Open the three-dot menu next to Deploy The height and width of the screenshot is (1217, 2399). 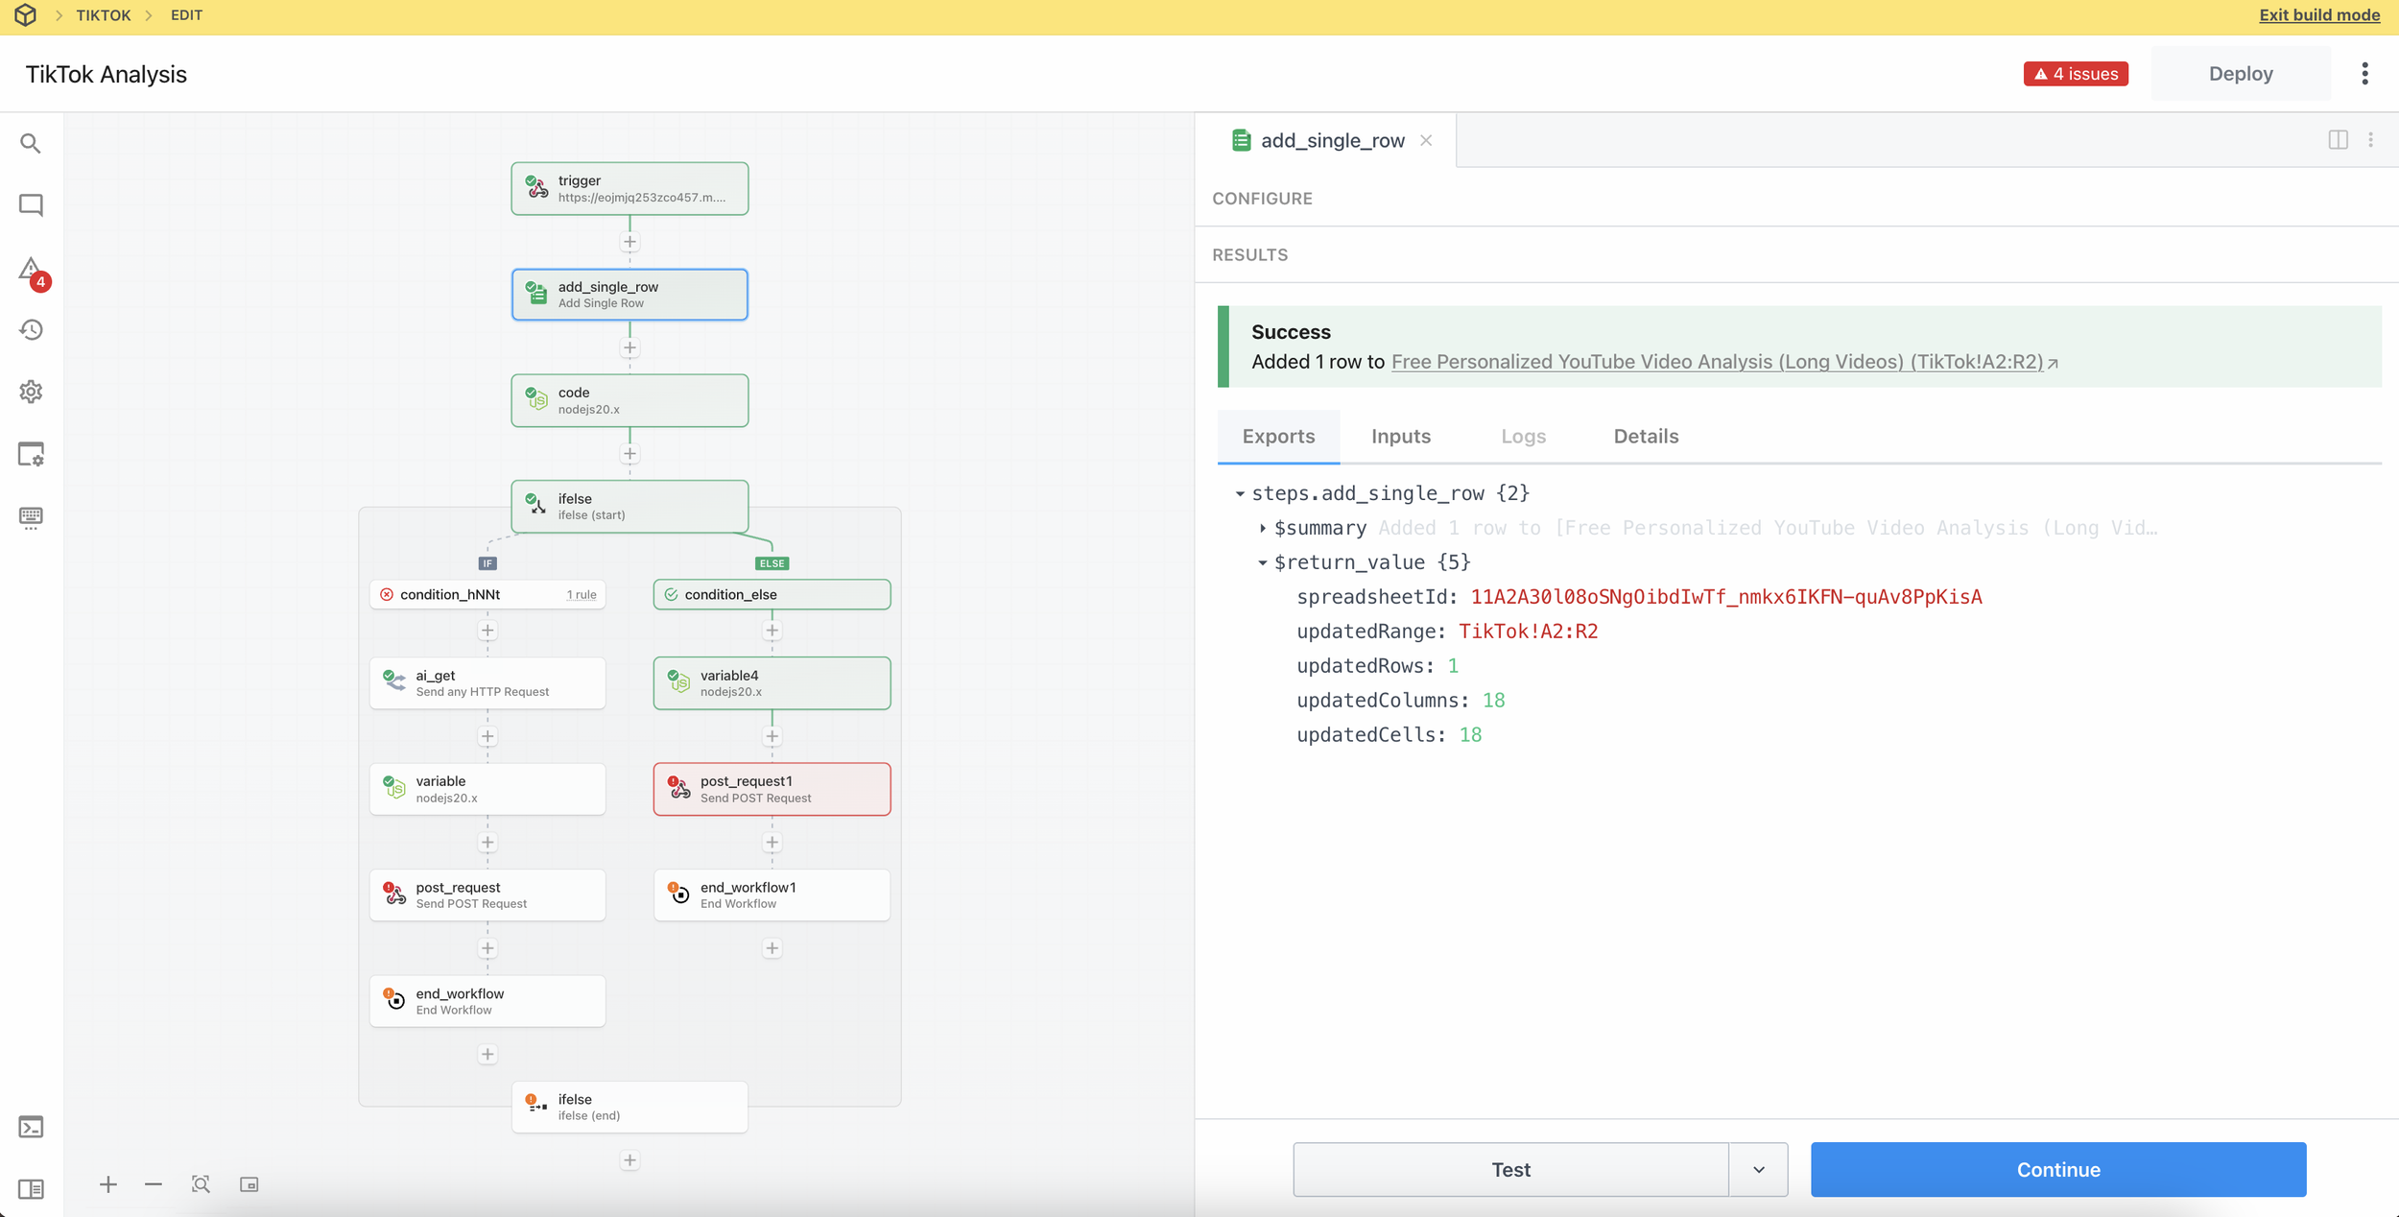2365,74
